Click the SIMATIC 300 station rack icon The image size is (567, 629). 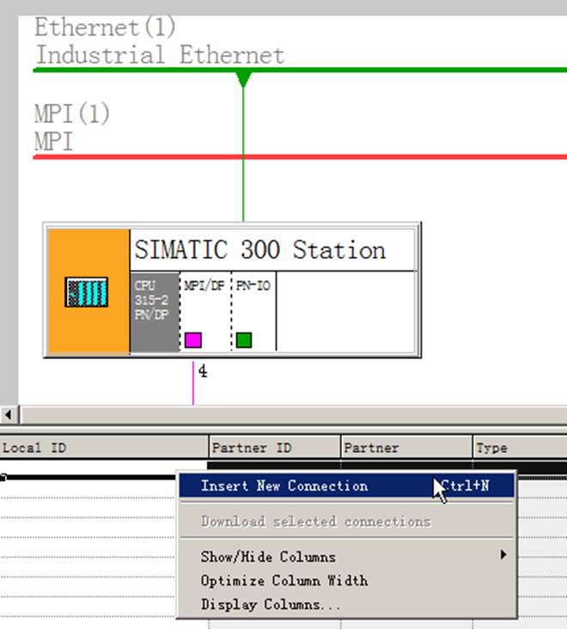[86, 292]
